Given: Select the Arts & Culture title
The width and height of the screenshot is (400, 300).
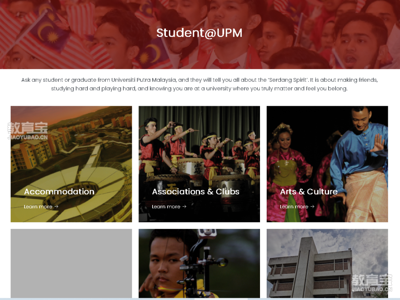Looking at the screenshot, I should tap(309, 191).
